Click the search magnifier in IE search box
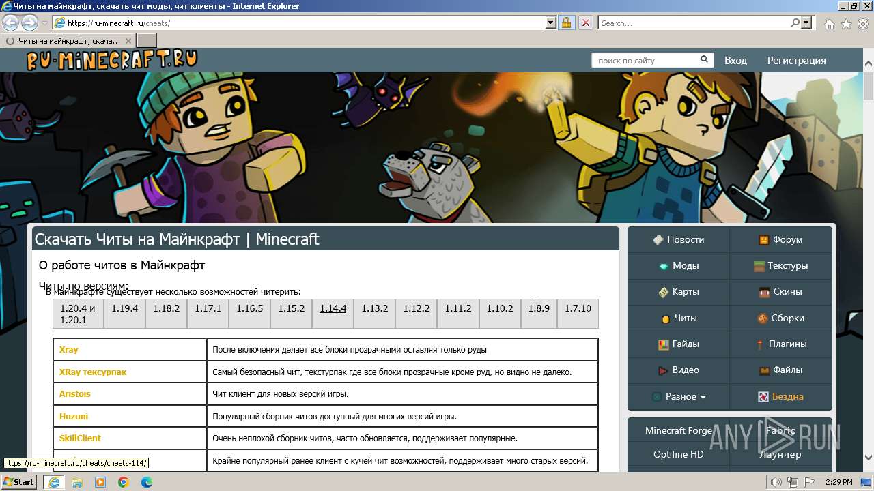The width and height of the screenshot is (874, 491). point(795,23)
